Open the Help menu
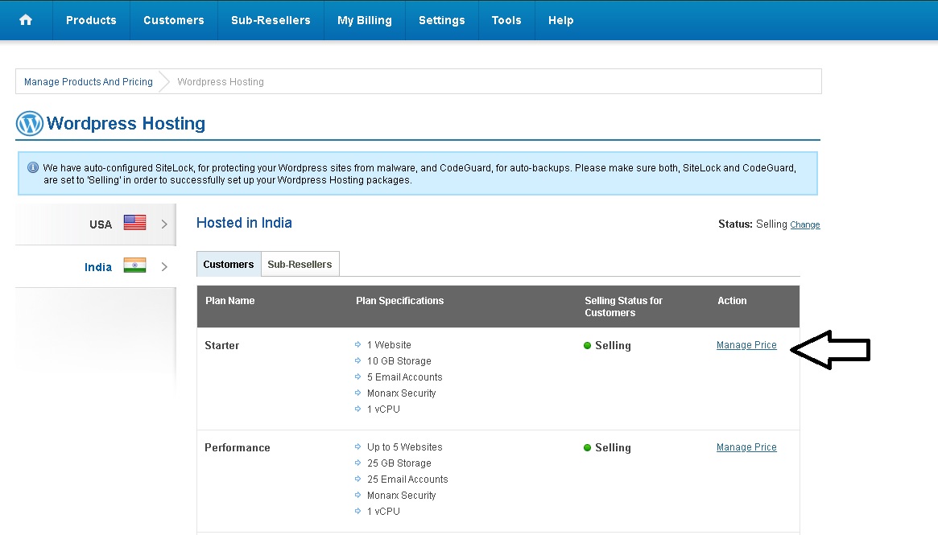Screen dimensions: 938x535 pos(561,20)
